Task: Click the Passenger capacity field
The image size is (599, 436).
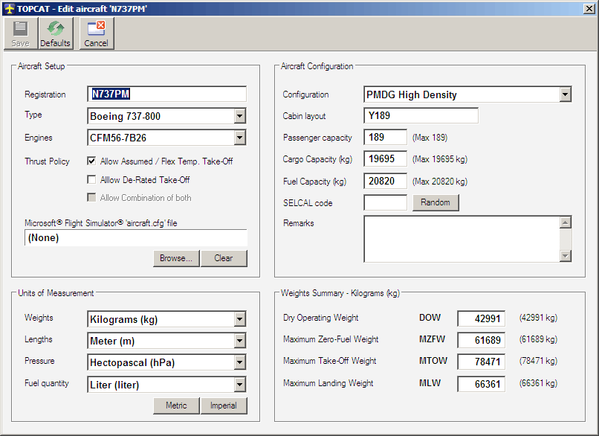Action: click(385, 138)
